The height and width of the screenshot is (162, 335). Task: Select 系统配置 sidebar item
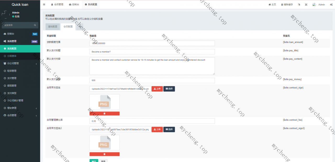pyautogui.click(x=20, y=48)
